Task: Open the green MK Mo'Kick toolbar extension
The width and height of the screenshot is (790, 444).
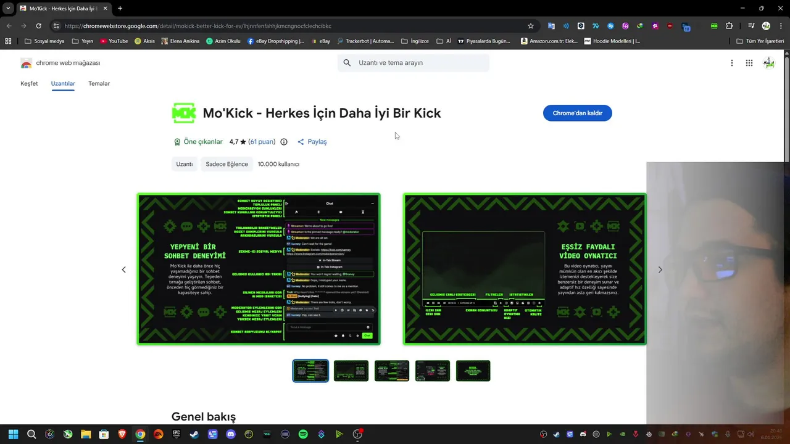Action: click(x=714, y=26)
